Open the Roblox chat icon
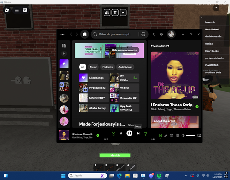The width and height of the screenshot is (230, 180). pos(25,10)
